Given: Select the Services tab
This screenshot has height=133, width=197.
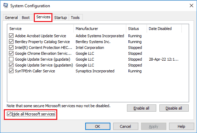Looking at the screenshot, I should click(43, 17).
